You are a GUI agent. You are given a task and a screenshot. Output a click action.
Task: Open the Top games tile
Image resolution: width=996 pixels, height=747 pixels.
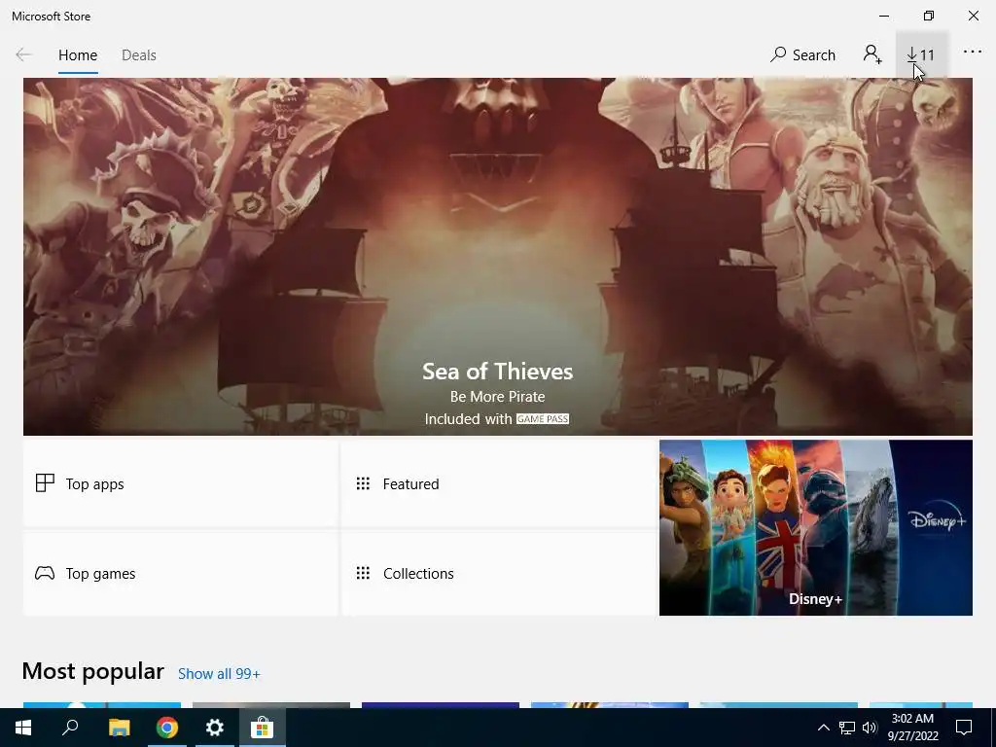pyautogui.click(x=180, y=574)
